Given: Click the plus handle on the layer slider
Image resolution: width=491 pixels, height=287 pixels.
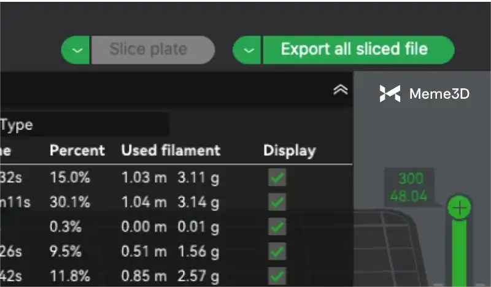Looking at the screenshot, I should 459,208.
